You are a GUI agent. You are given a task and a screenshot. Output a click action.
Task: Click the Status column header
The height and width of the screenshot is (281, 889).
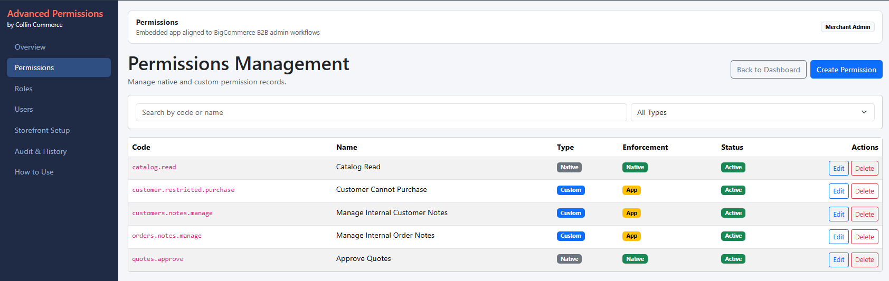[732, 147]
